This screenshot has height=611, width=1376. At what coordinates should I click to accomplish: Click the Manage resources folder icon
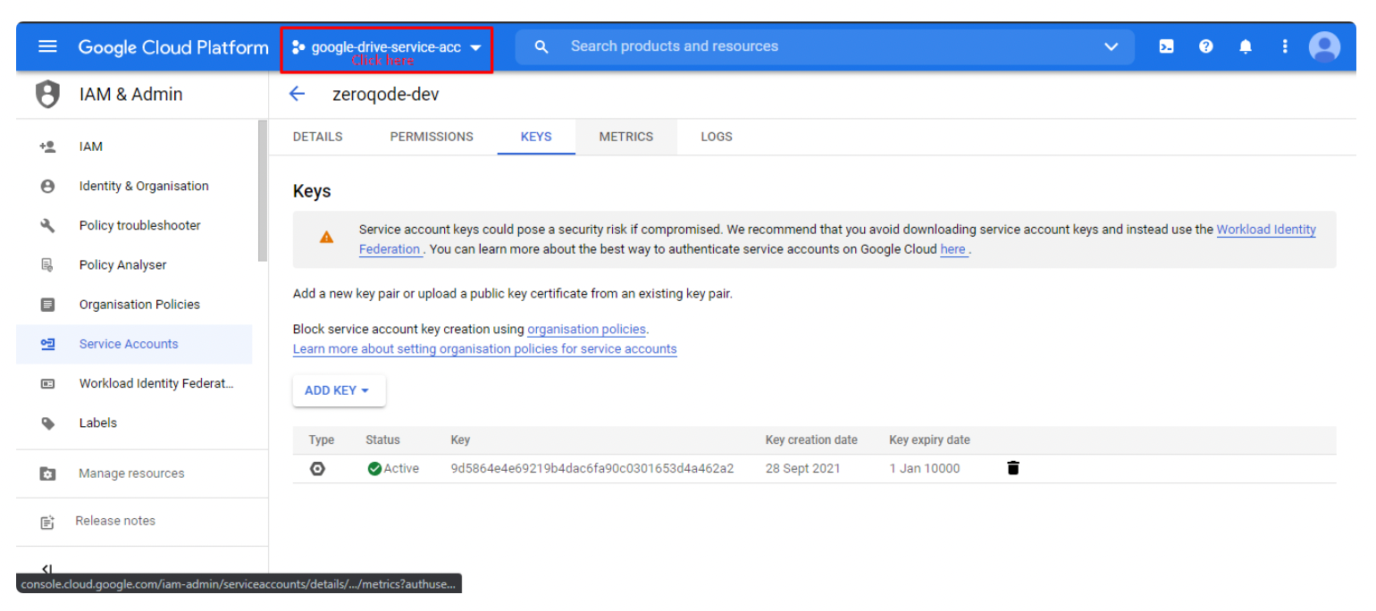(x=48, y=473)
